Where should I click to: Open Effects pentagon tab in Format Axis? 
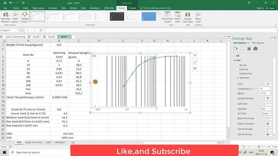(242, 49)
